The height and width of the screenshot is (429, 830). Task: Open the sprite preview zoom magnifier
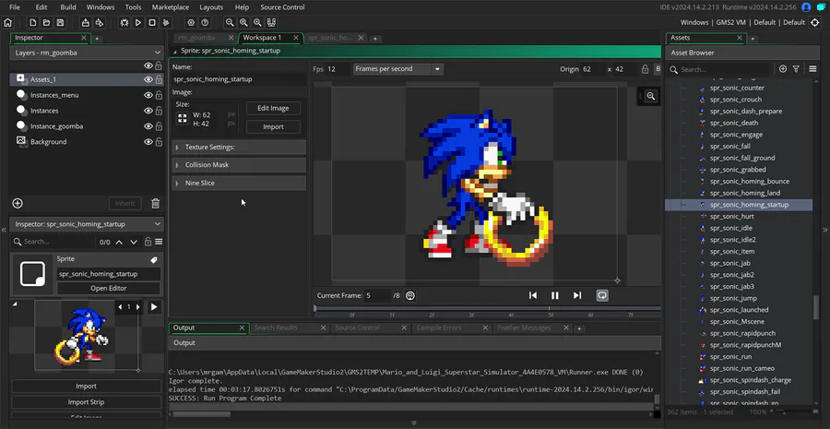click(650, 96)
